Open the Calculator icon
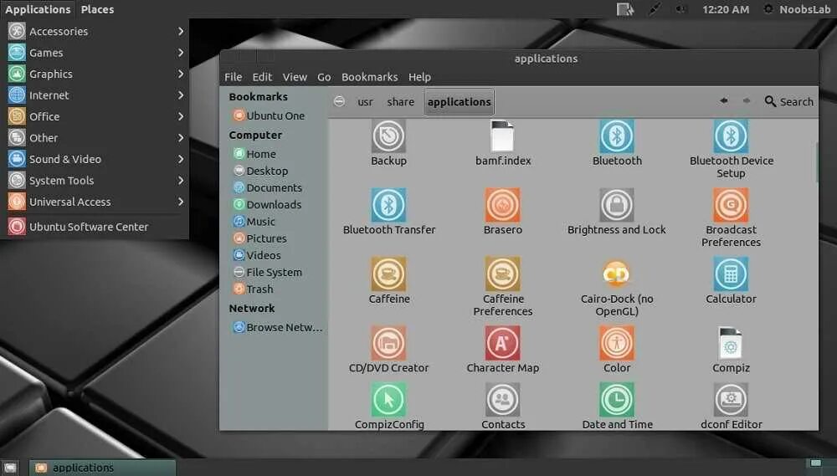837x476 pixels. pyautogui.click(x=731, y=274)
